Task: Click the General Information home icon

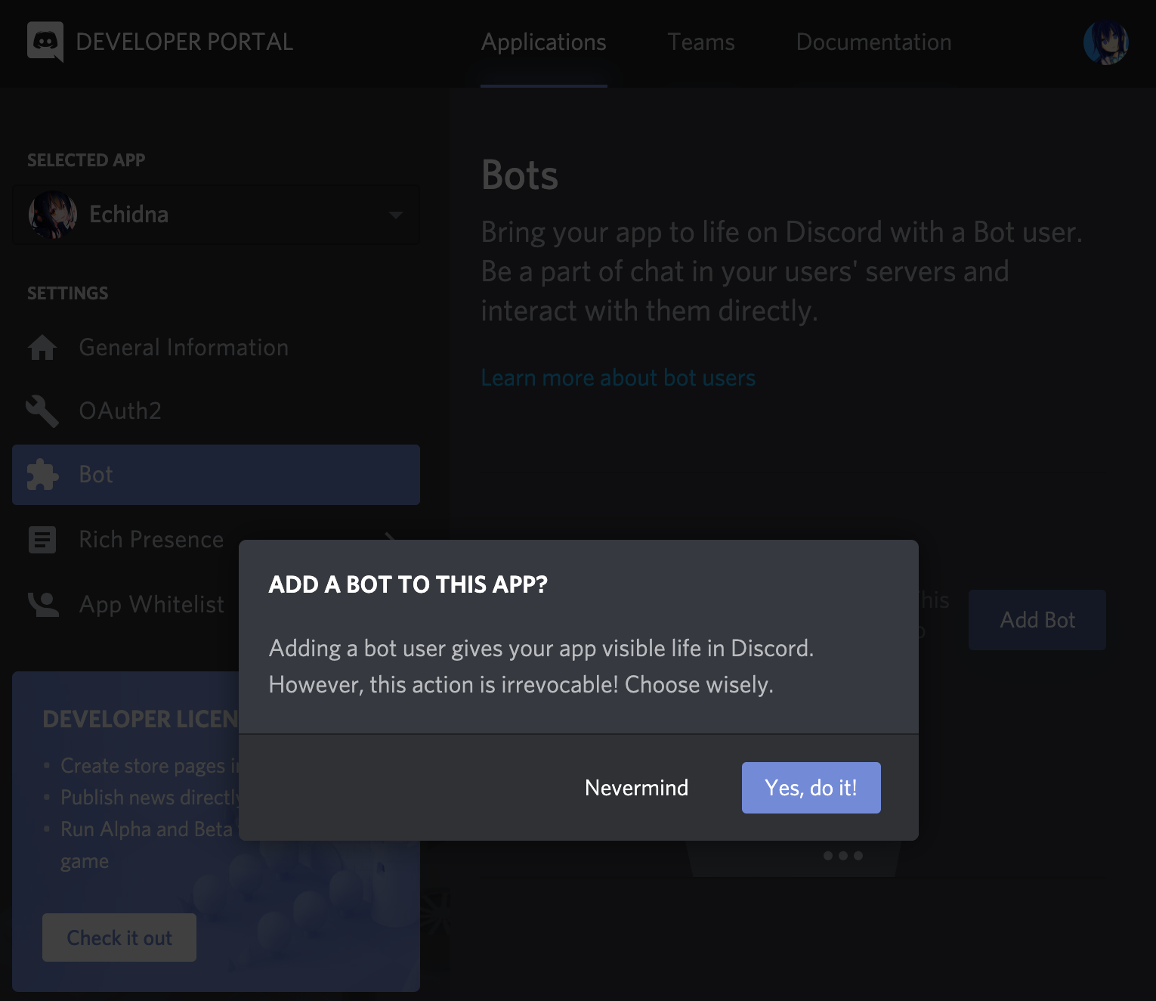Action: point(42,348)
